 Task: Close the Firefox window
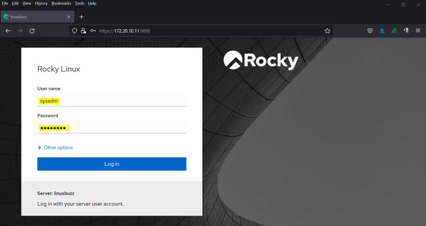coord(419,5)
